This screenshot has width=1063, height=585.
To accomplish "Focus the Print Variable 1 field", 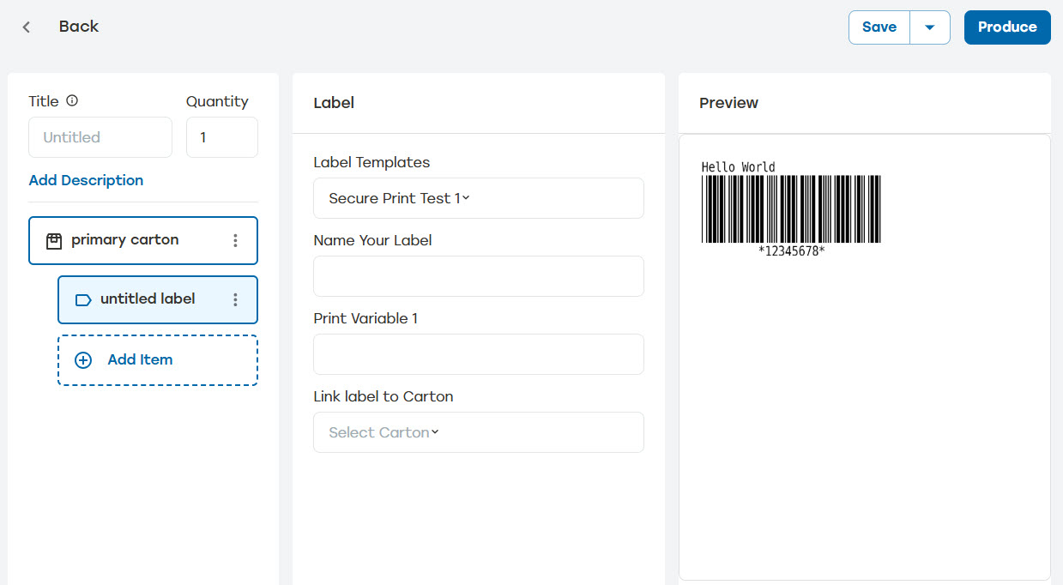I will [479, 354].
